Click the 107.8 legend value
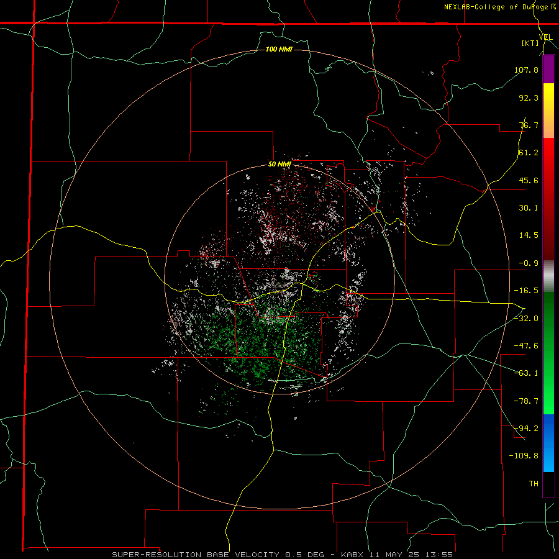The width and height of the screenshot is (559, 559). 526,70
